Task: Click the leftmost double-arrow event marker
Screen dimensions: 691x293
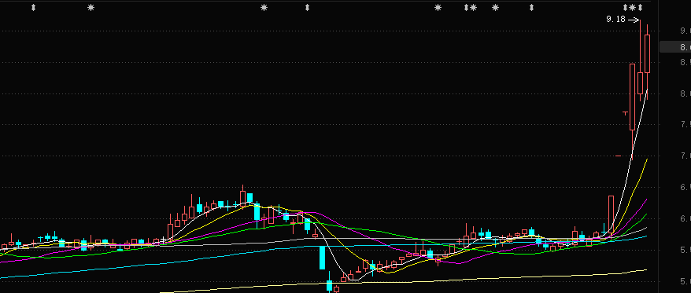Action: coord(34,8)
